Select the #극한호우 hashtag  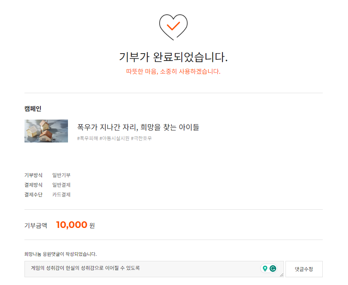click(141, 138)
